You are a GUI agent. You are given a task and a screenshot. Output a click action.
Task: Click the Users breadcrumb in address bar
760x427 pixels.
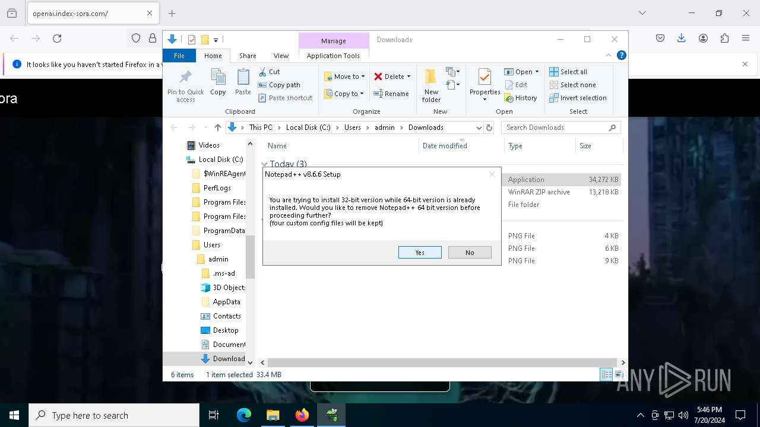[352, 128]
